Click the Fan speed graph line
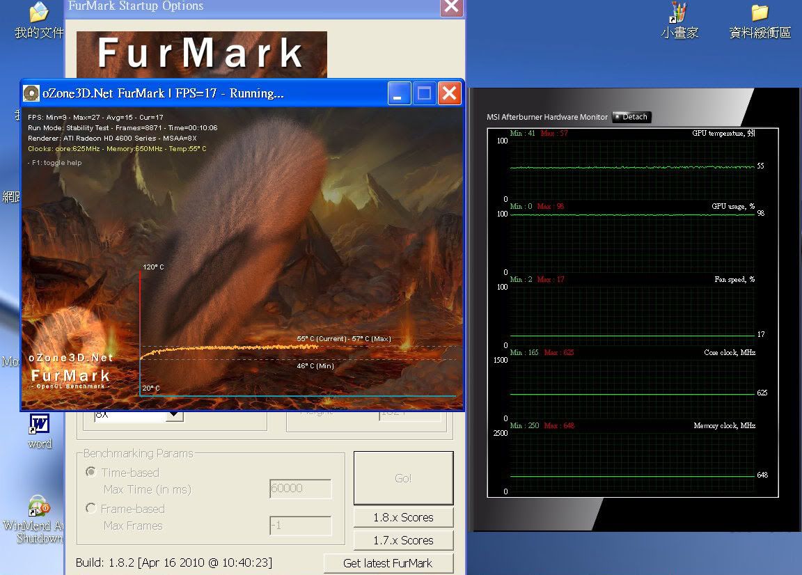 point(632,336)
